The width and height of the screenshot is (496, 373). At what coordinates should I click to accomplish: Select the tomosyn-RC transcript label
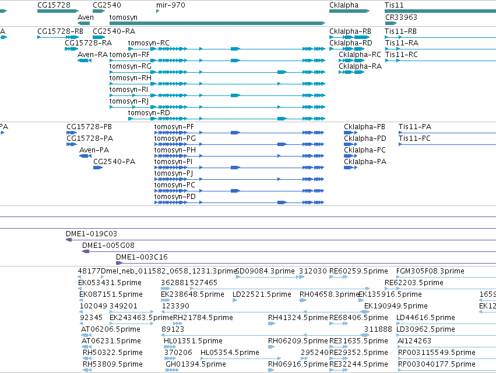point(149,43)
